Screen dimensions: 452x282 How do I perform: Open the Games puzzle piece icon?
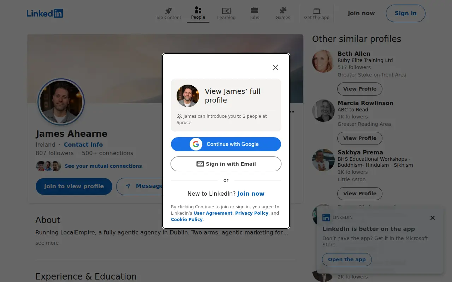(x=283, y=11)
